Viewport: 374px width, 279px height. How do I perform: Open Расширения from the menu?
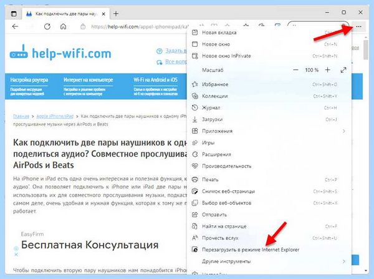[269, 155]
